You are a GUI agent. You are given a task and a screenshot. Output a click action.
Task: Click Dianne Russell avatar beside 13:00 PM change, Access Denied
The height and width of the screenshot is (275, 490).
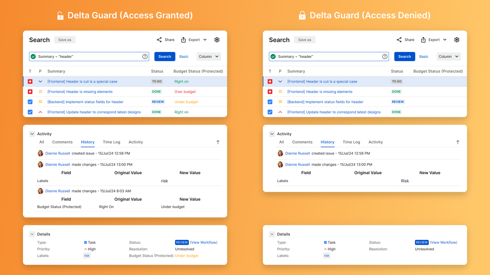pyautogui.click(x=280, y=164)
